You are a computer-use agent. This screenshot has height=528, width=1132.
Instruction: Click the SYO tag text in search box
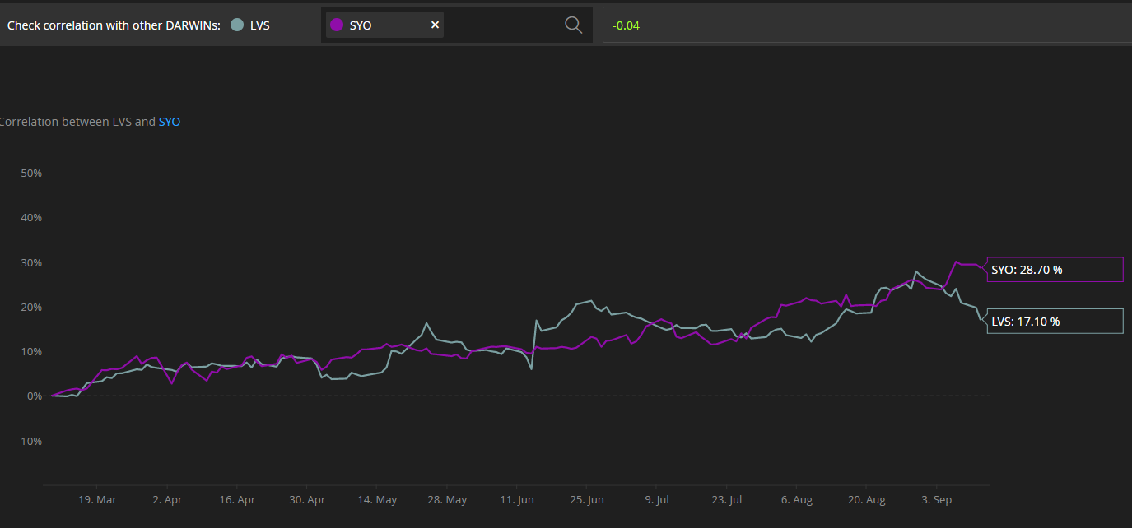(x=361, y=25)
